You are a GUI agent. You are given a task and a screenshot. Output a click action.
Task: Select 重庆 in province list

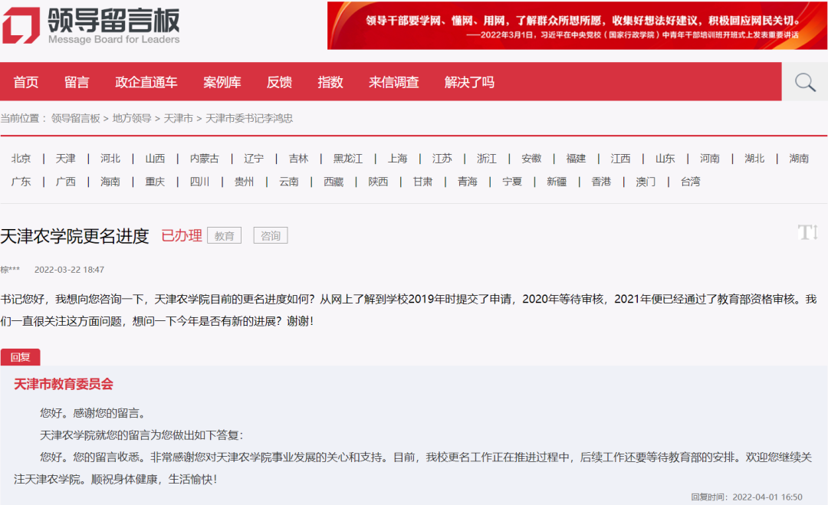(155, 182)
